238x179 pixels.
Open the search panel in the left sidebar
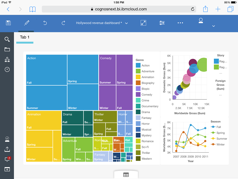point(7,39)
